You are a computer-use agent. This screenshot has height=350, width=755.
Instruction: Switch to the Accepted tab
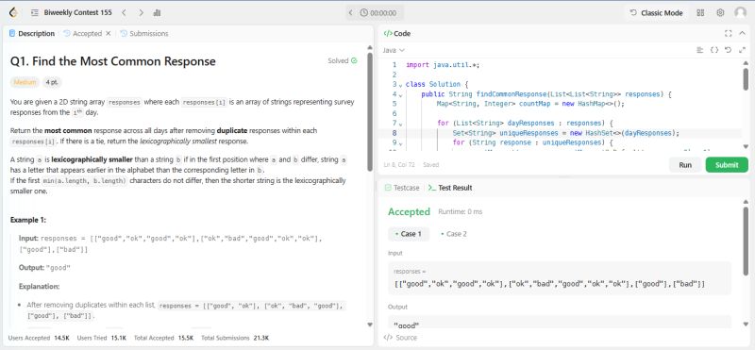click(83, 34)
